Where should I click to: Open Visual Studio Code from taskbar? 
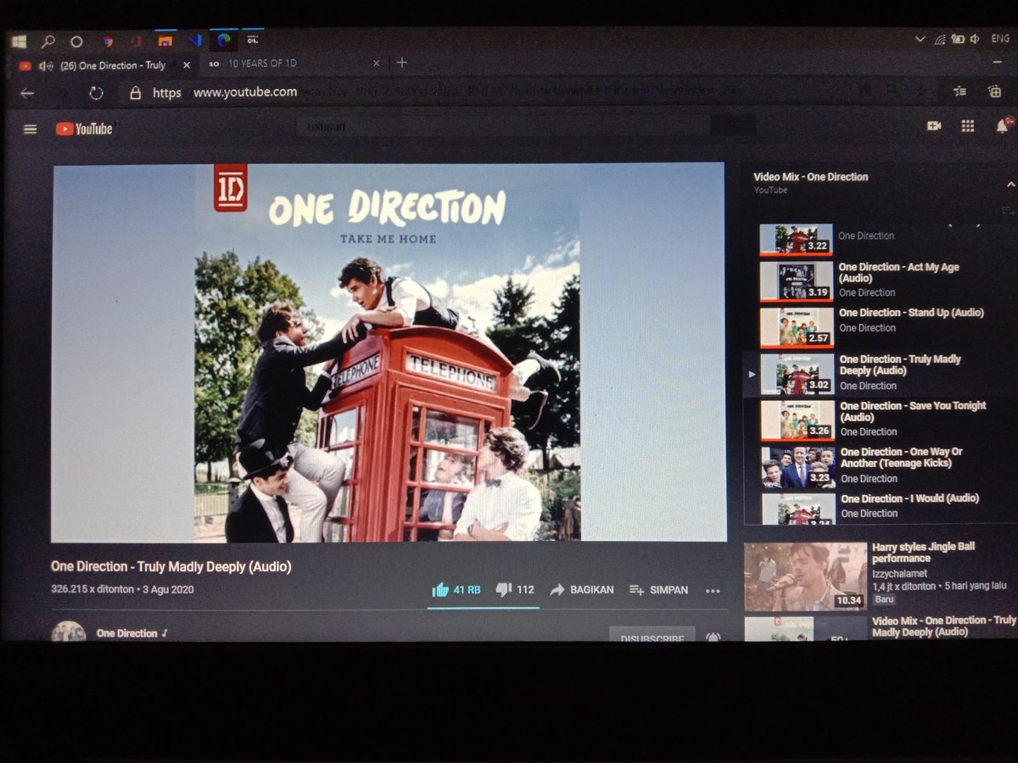(195, 40)
